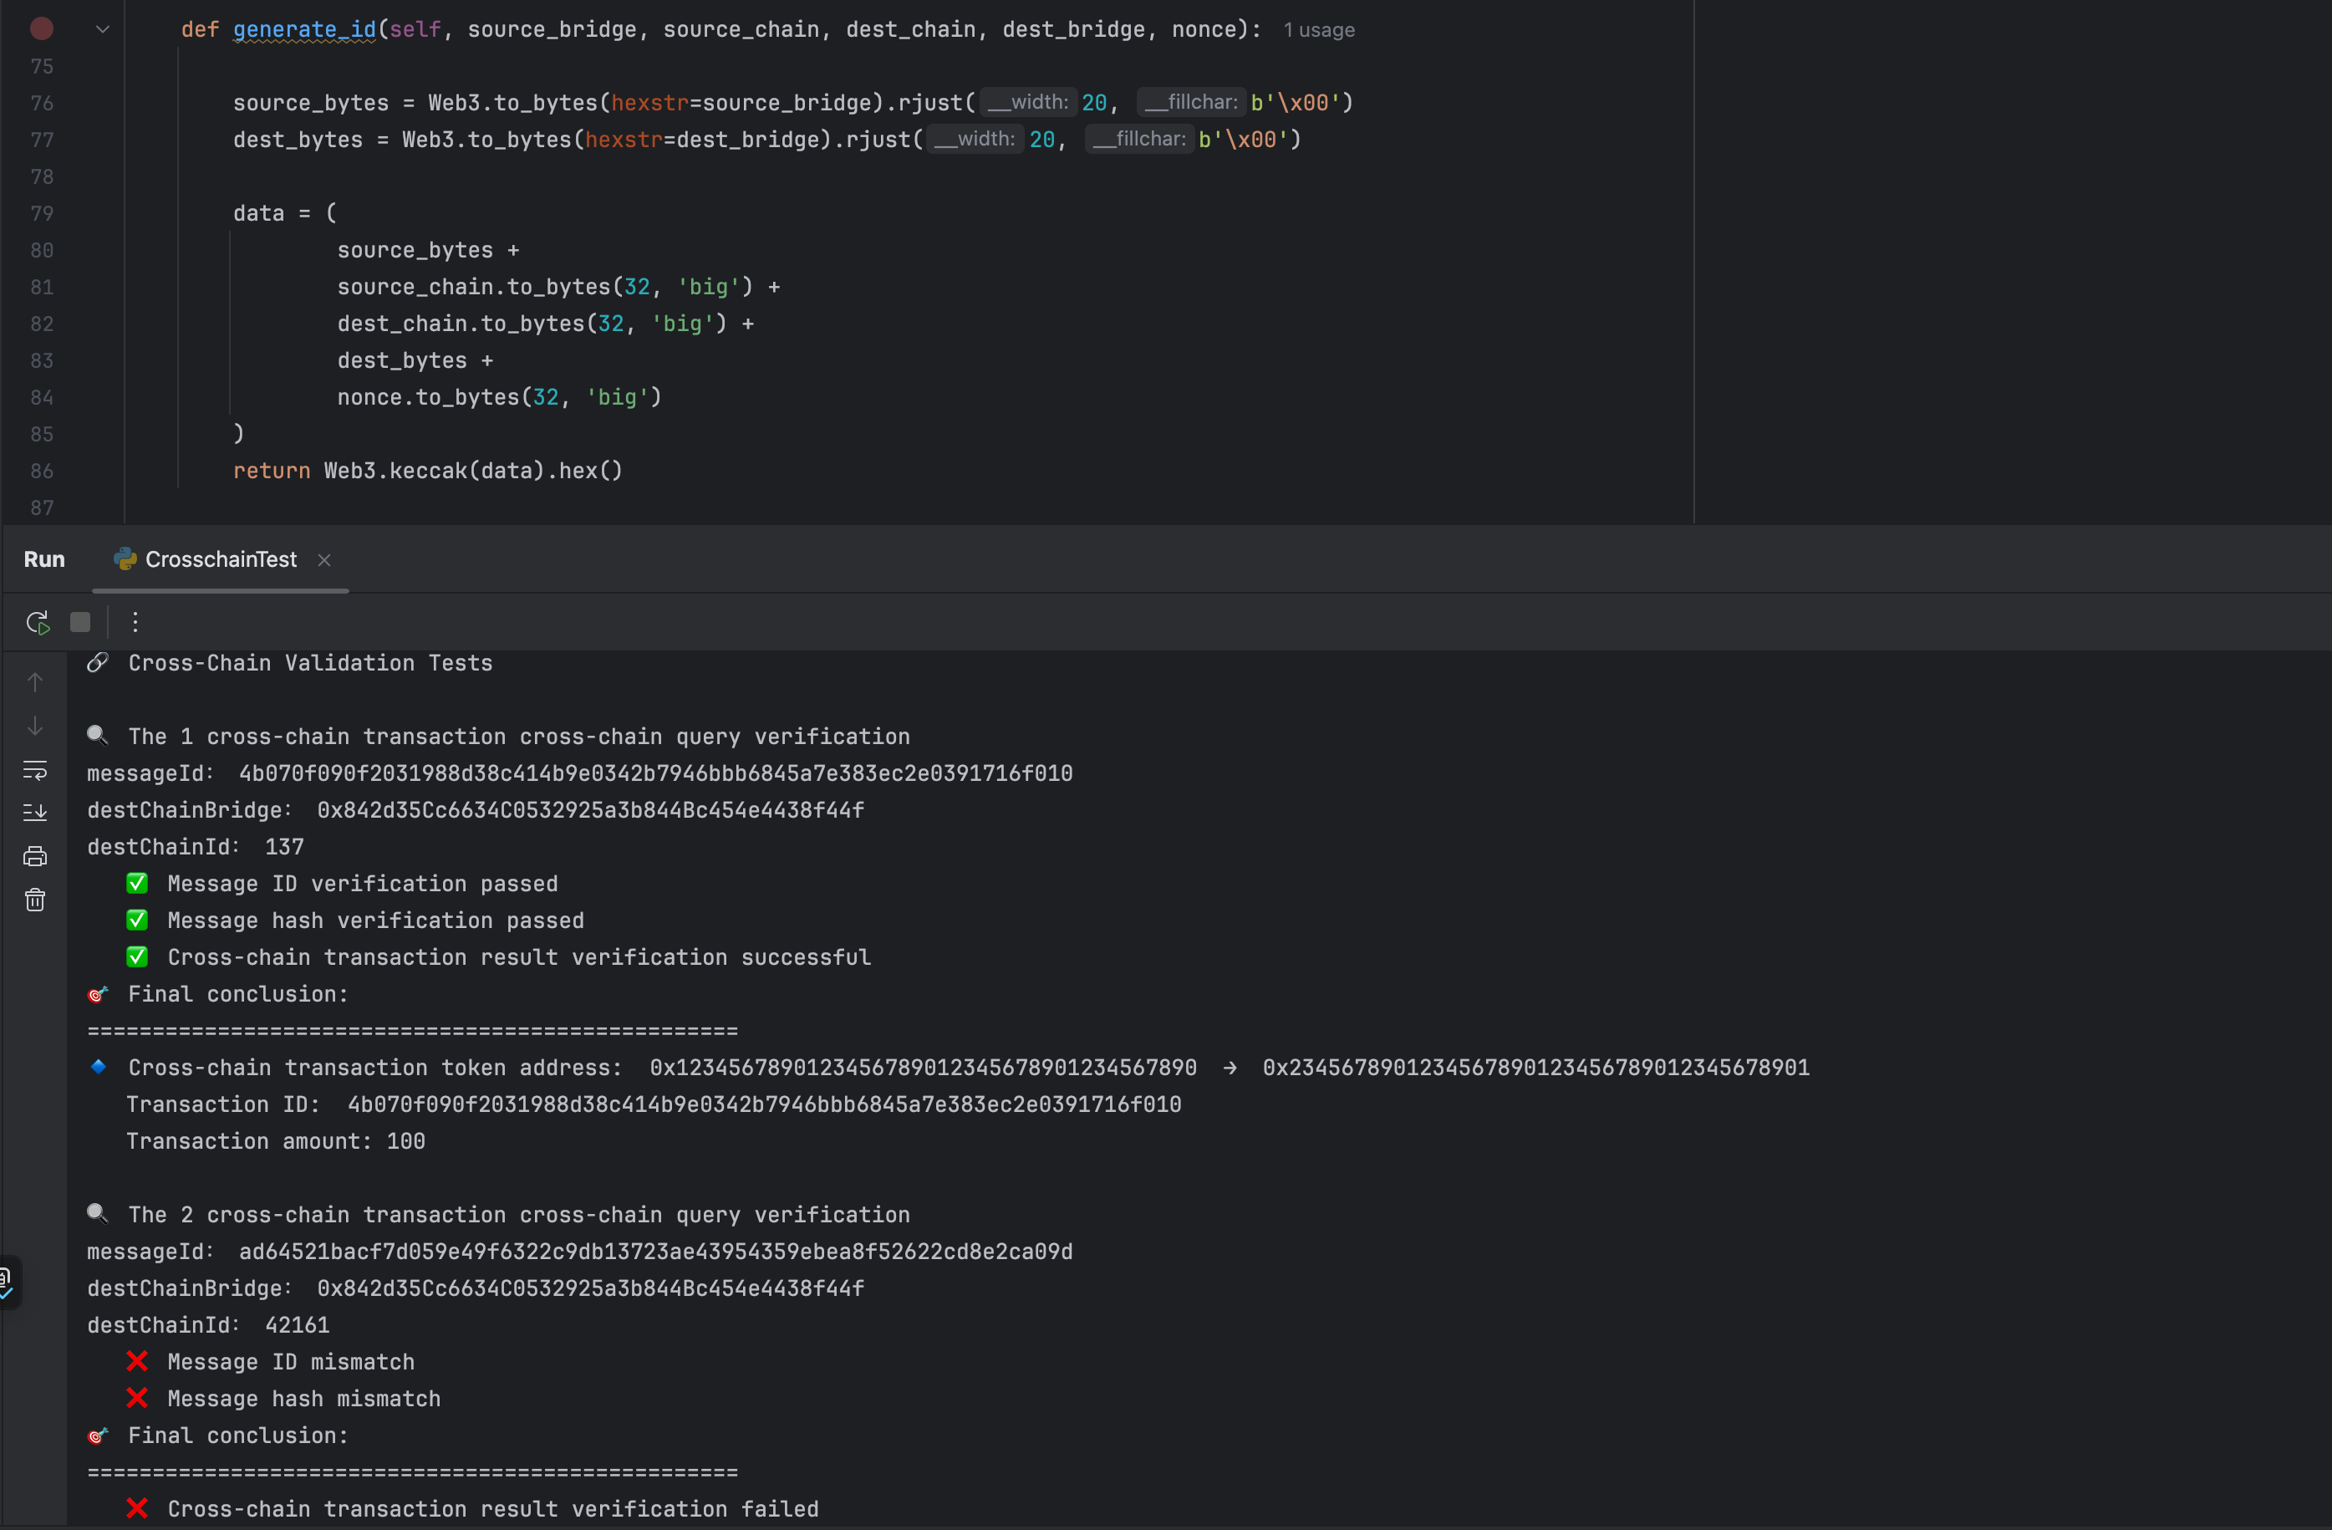Clear all console output with trash icon
Image resolution: width=2332 pixels, height=1530 pixels.
[35, 900]
